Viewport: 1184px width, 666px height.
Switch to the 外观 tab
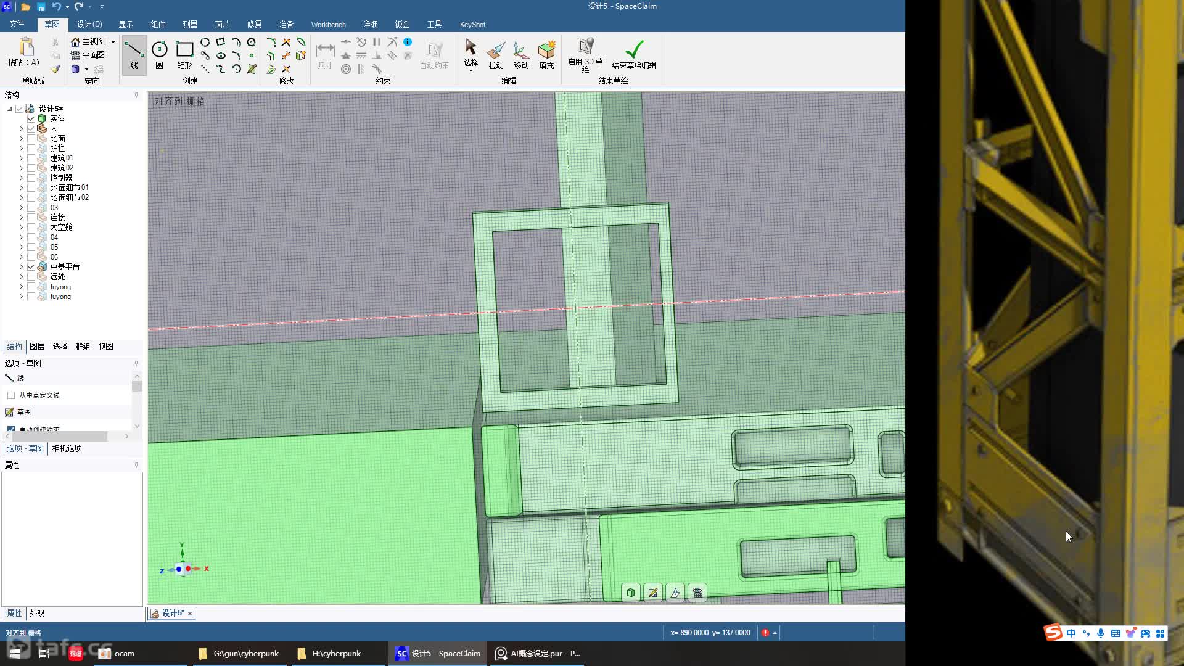click(x=37, y=613)
